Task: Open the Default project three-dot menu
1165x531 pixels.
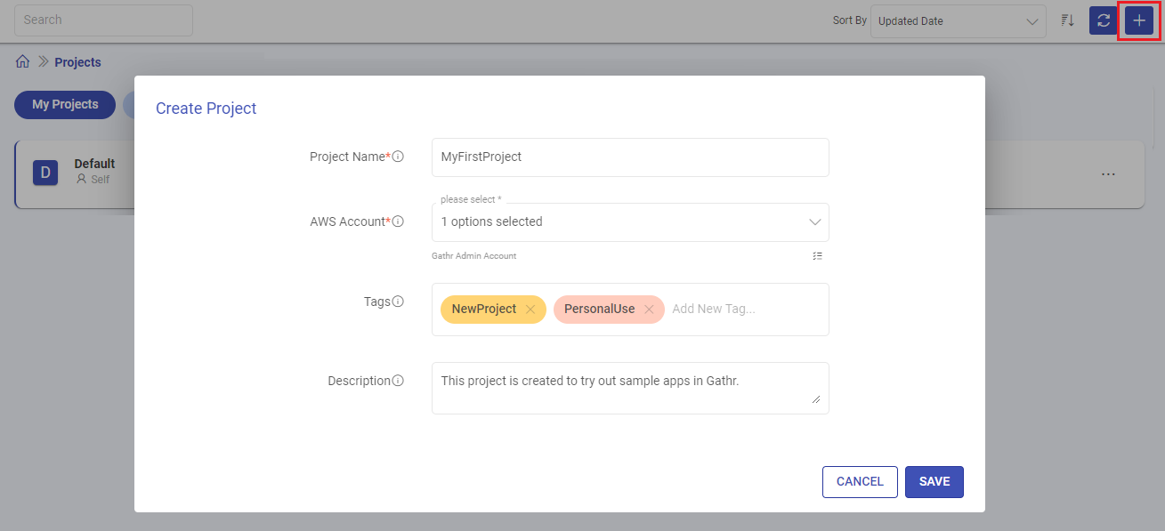Action: pyautogui.click(x=1108, y=174)
